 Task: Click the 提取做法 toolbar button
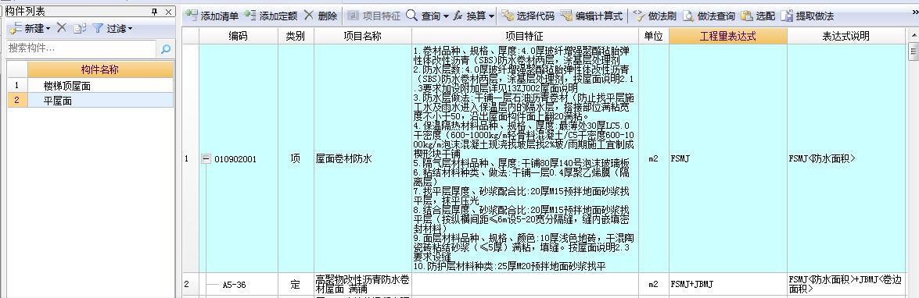click(x=807, y=16)
